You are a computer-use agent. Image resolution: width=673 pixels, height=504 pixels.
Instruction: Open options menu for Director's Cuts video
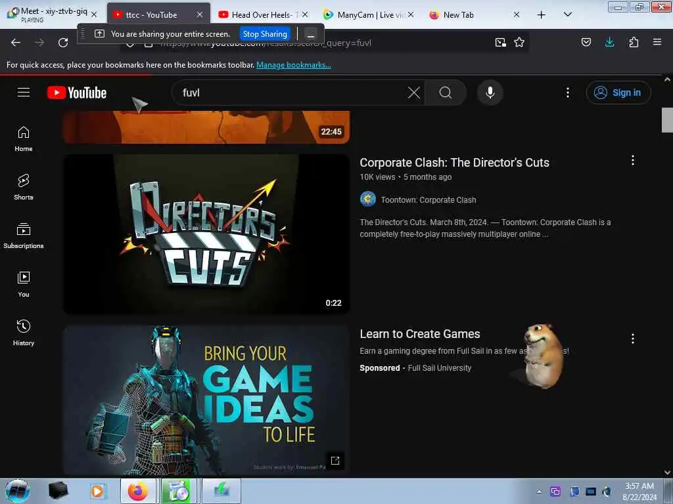point(633,160)
